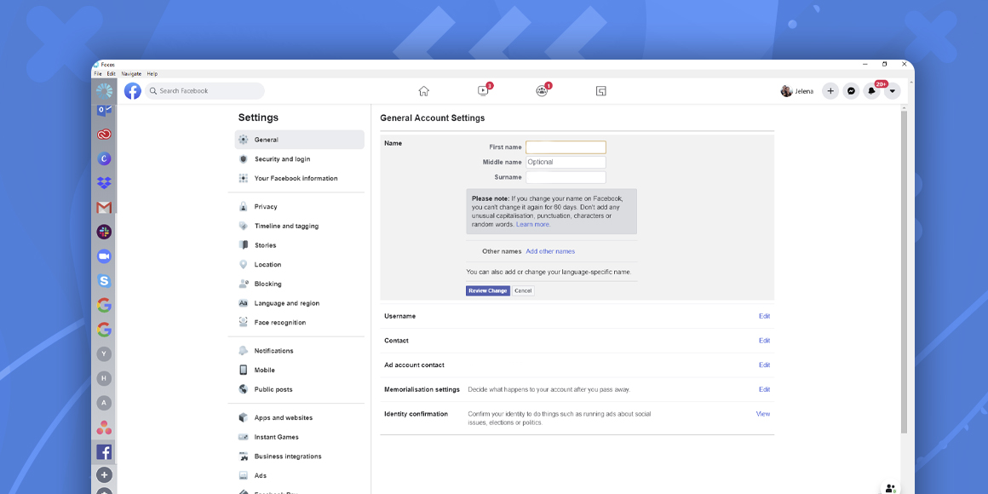Open the Help menu

click(x=152, y=74)
